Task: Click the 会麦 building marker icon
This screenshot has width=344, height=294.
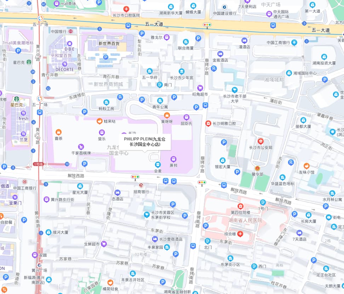Action: [x=158, y=165]
